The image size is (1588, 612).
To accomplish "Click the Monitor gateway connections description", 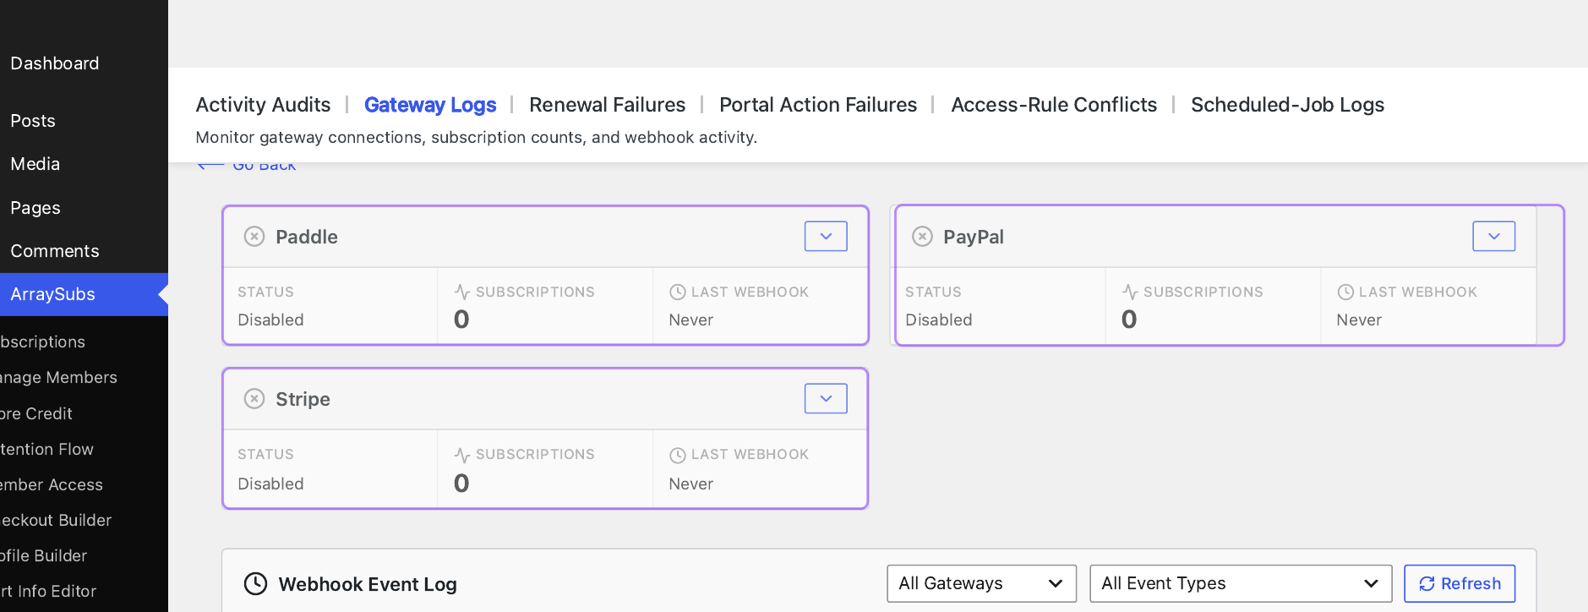I will [477, 137].
